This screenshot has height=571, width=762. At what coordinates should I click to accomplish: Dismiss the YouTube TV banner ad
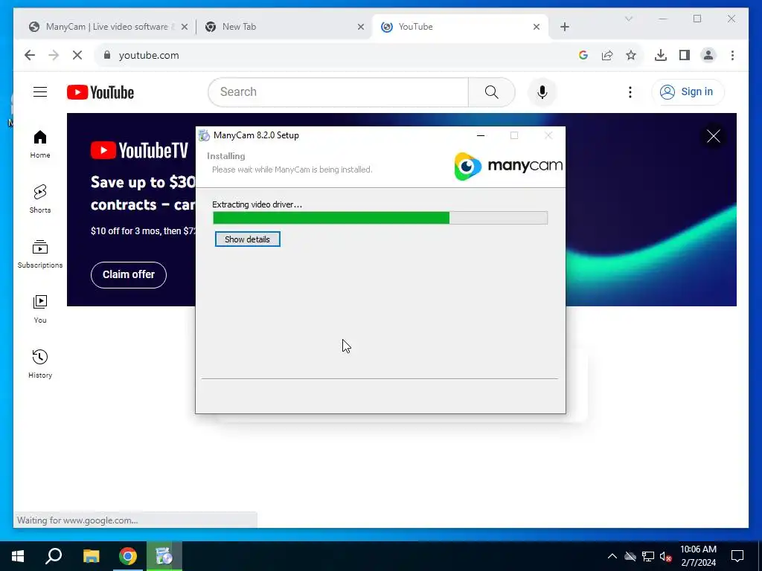point(713,137)
